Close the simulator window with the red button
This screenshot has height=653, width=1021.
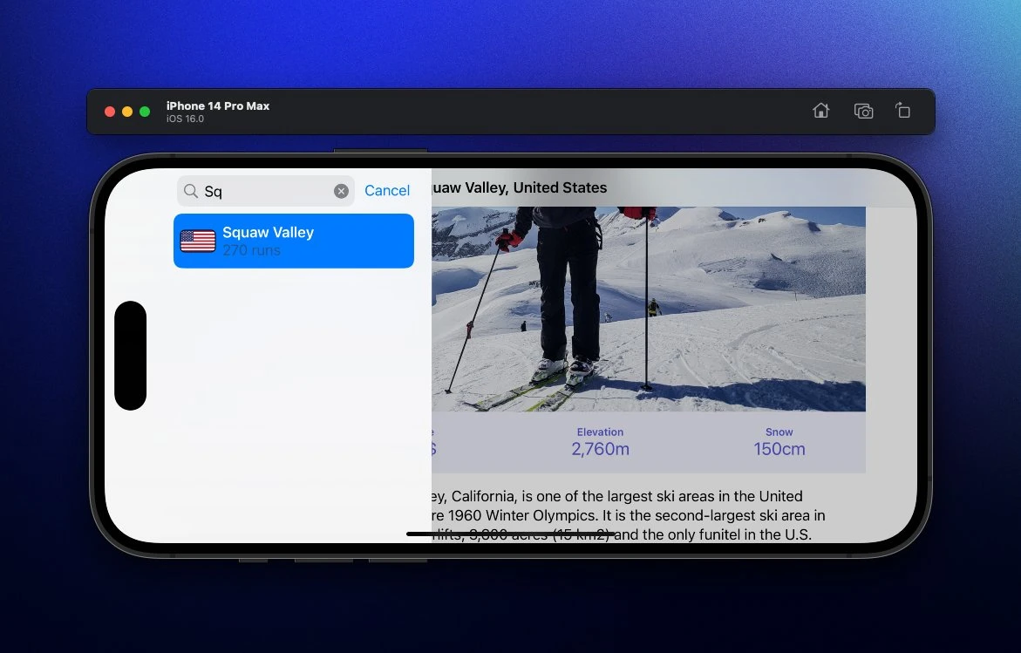(x=110, y=112)
